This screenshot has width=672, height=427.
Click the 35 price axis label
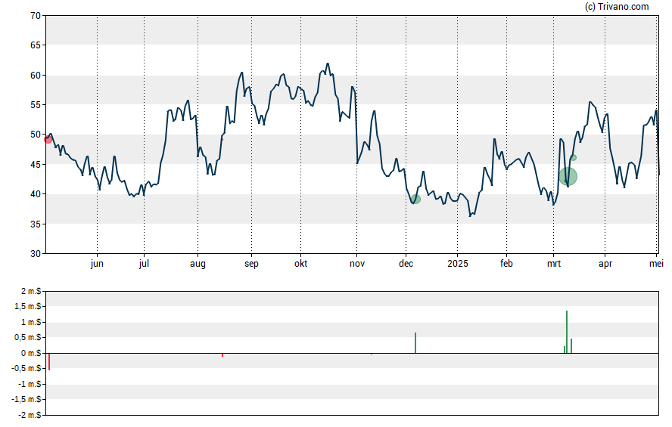pos(36,224)
